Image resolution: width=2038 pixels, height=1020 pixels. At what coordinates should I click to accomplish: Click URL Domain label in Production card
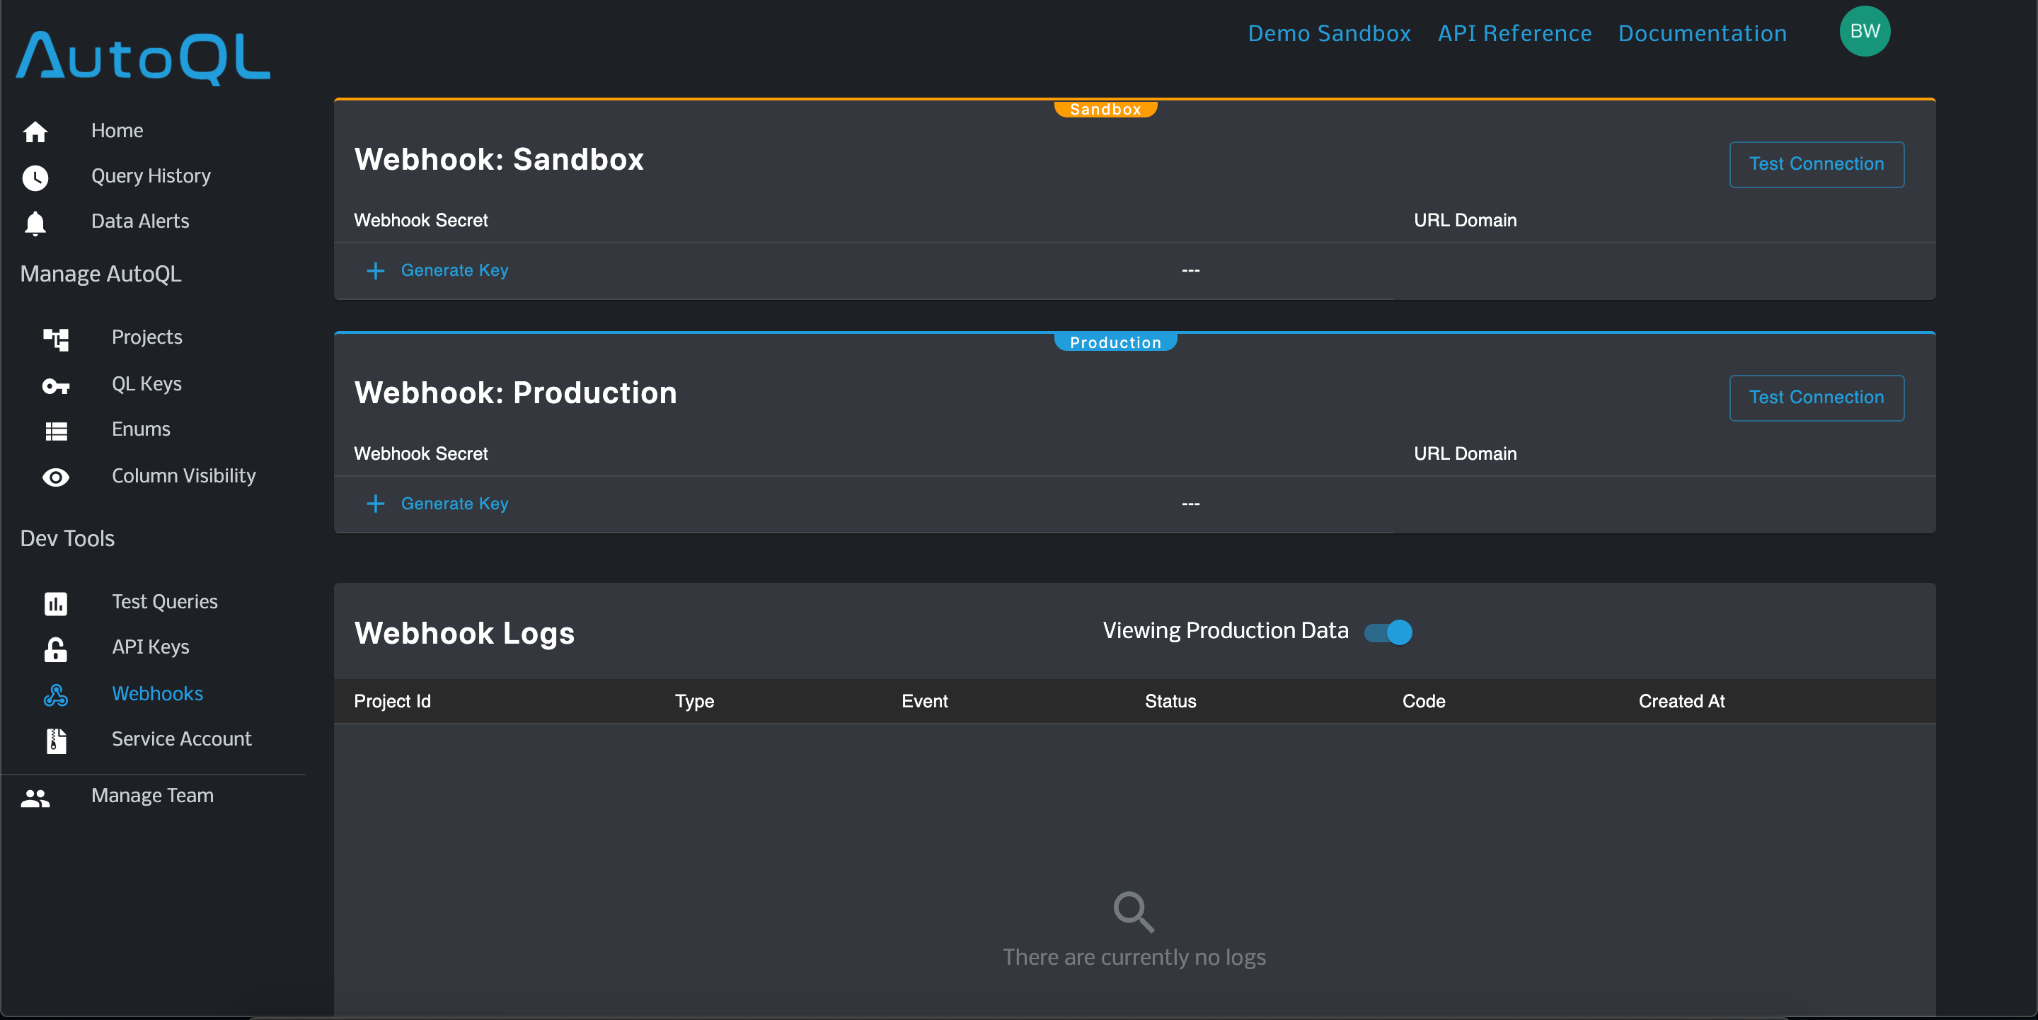click(1466, 454)
